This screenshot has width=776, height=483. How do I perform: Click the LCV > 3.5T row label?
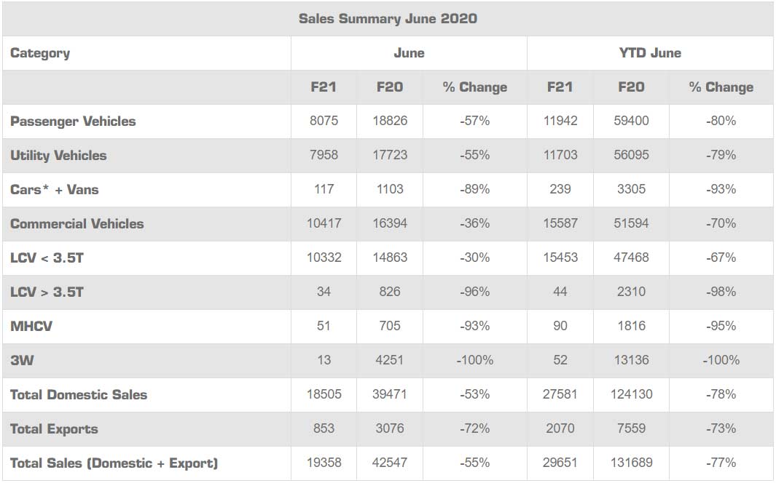pyautogui.click(x=47, y=292)
